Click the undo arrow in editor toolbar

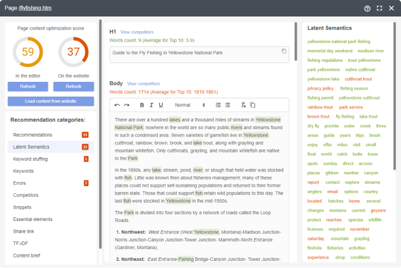click(x=117, y=105)
